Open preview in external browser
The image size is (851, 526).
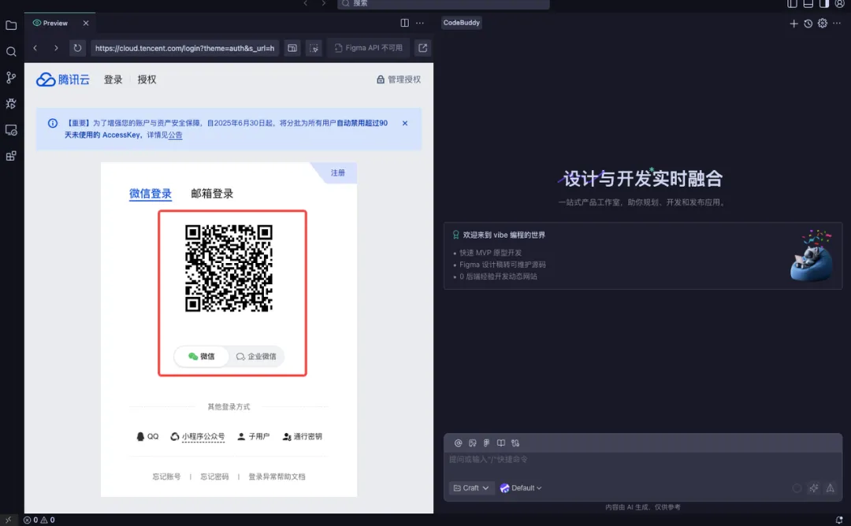click(x=423, y=48)
